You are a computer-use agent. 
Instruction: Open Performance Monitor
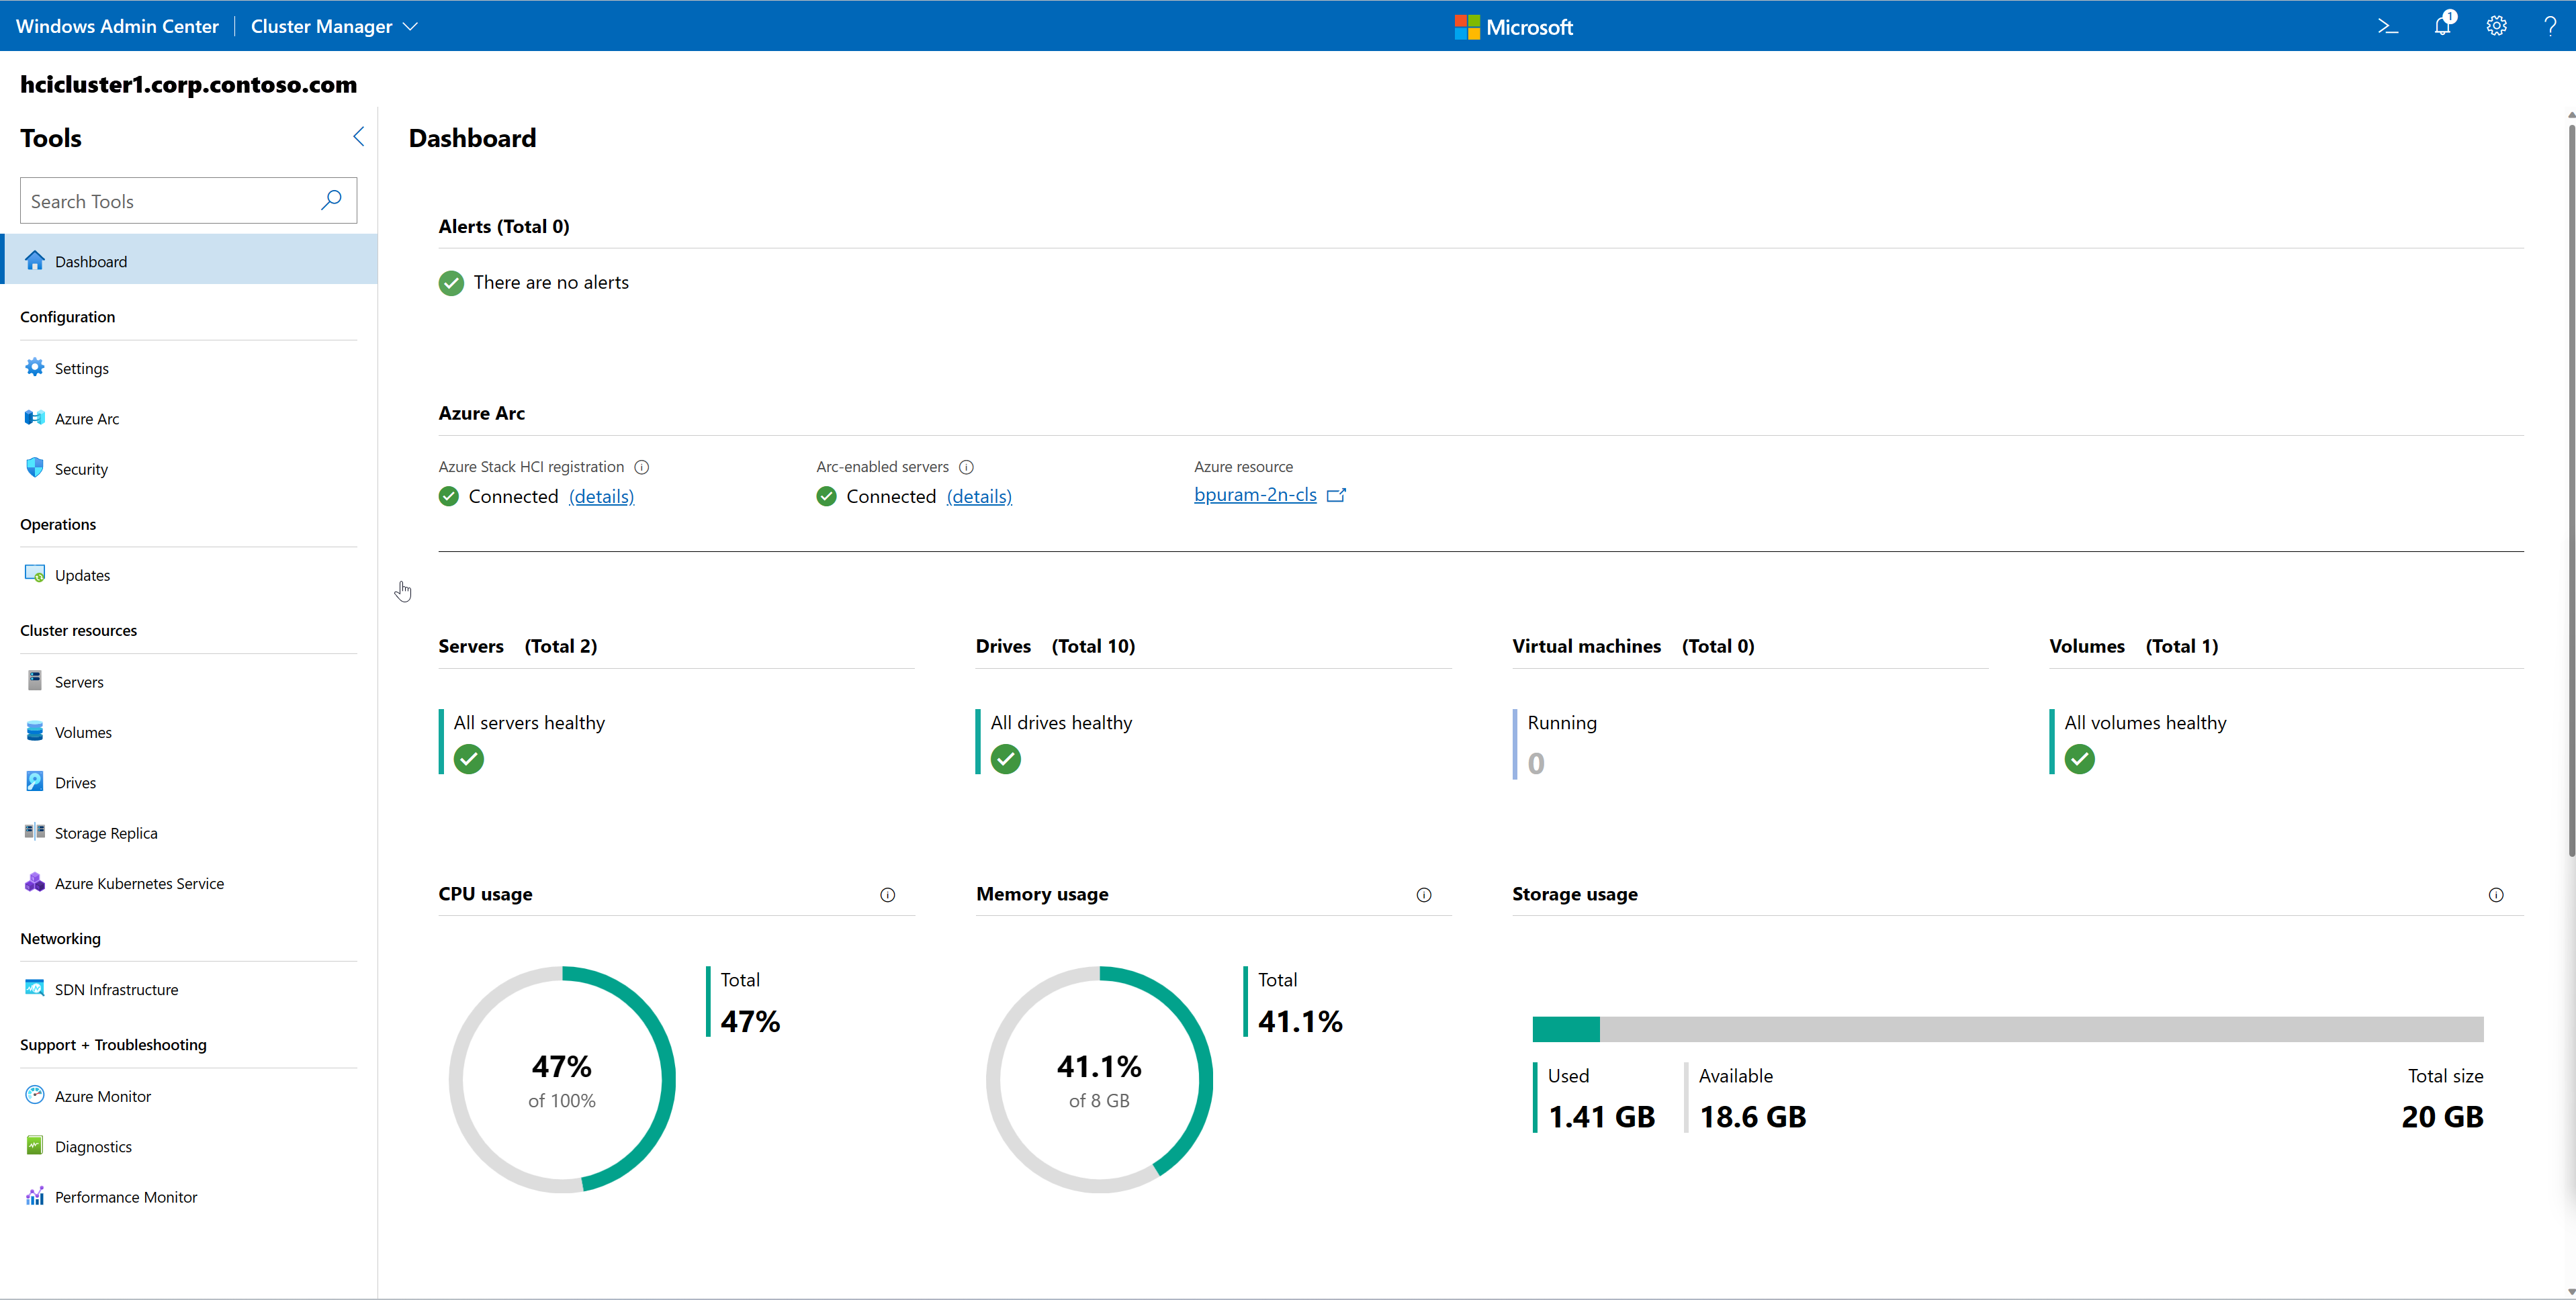126,1196
